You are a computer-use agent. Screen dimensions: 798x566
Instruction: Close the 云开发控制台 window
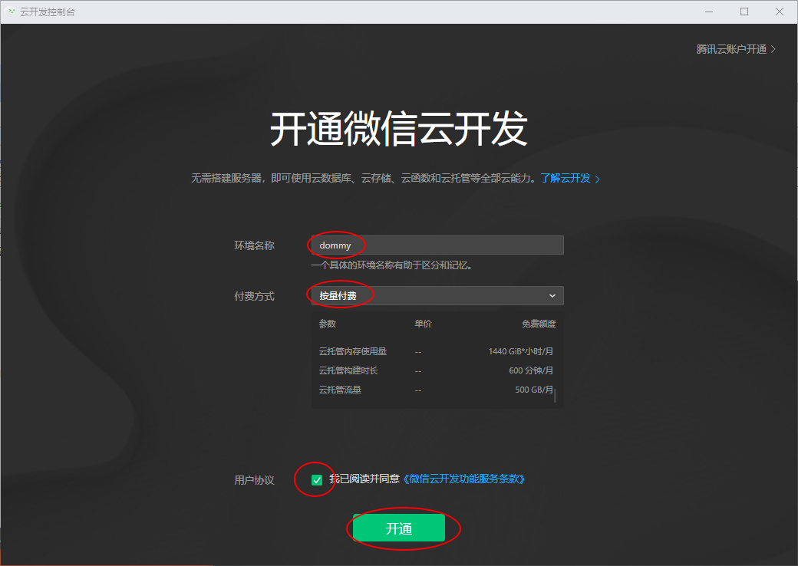(779, 12)
